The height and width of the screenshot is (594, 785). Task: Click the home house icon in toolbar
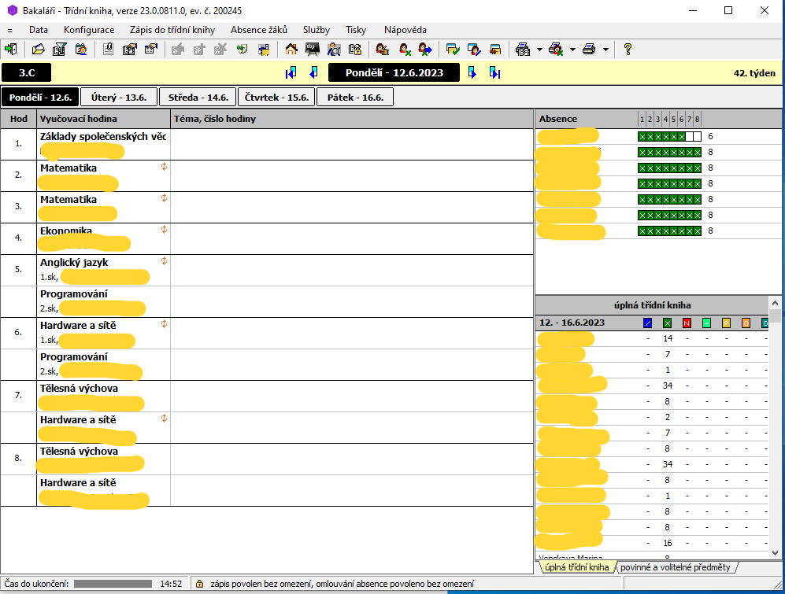point(291,50)
